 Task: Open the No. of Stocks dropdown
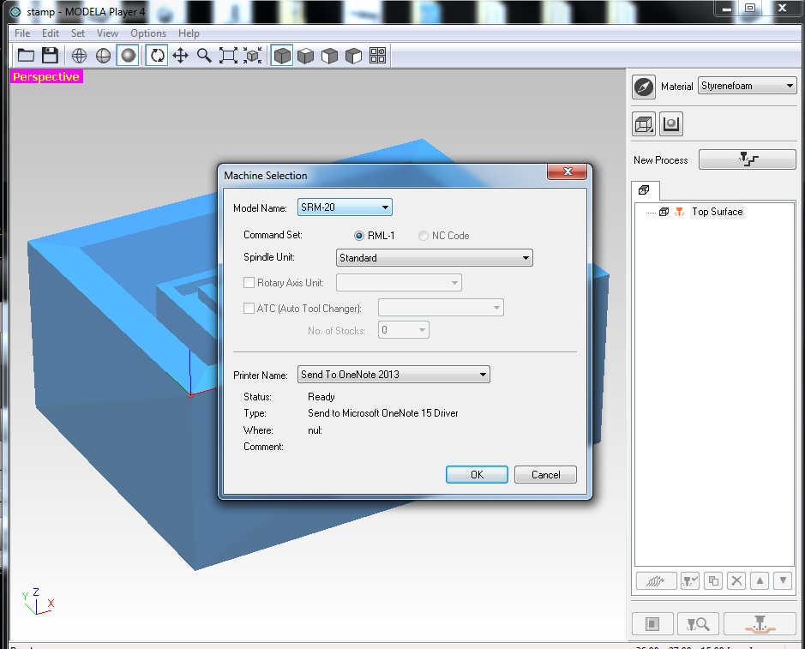(404, 329)
